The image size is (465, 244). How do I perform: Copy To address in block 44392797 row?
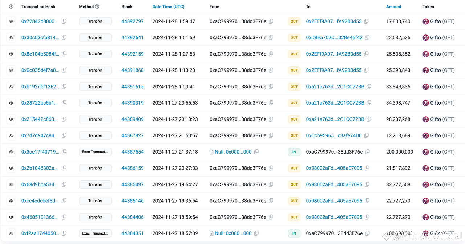pos(366,21)
